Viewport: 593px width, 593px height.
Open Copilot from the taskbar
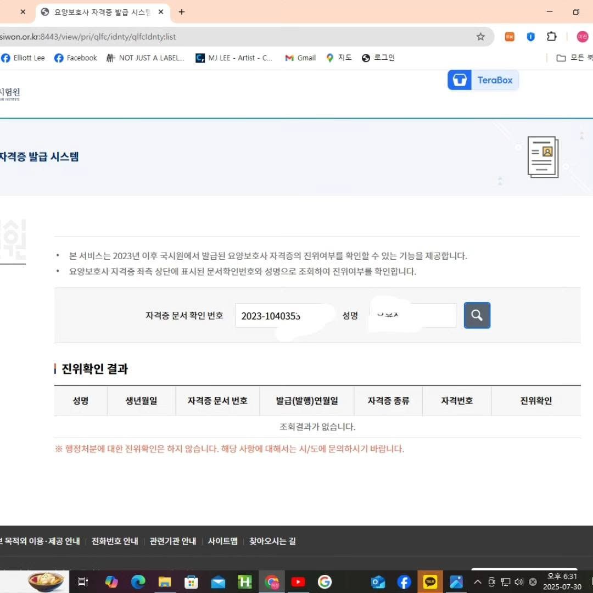coord(111,581)
